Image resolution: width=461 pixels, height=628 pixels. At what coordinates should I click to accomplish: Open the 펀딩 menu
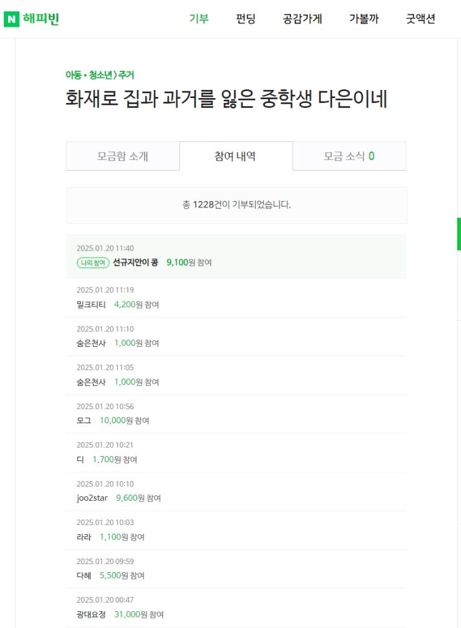[246, 19]
